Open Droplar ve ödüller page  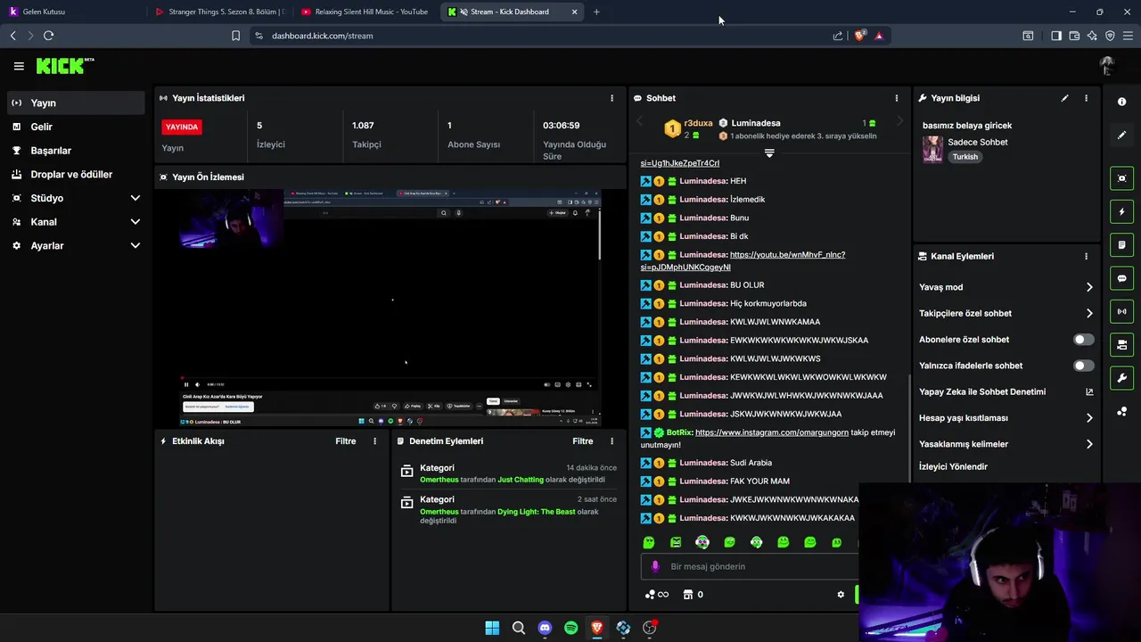pyautogui.click(x=76, y=175)
